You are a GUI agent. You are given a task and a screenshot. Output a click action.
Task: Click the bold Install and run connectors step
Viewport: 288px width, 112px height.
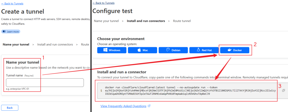coord(146,21)
